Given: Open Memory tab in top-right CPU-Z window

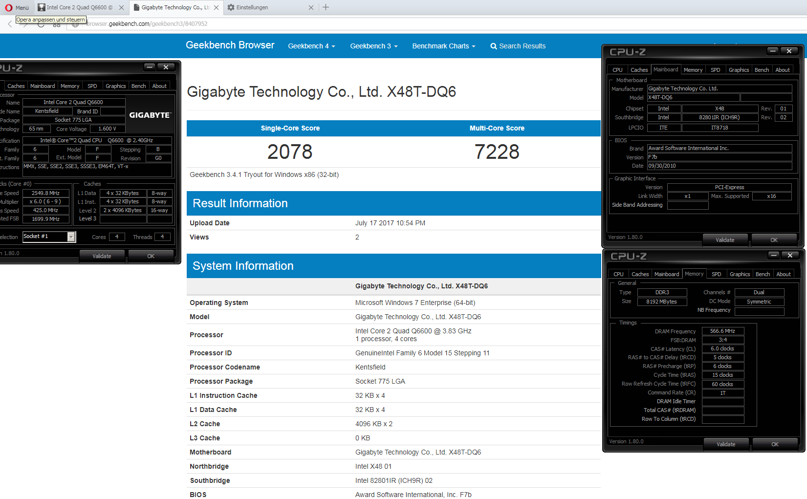Looking at the screenshot, I should pyautogui.click(x=693, y=70).
